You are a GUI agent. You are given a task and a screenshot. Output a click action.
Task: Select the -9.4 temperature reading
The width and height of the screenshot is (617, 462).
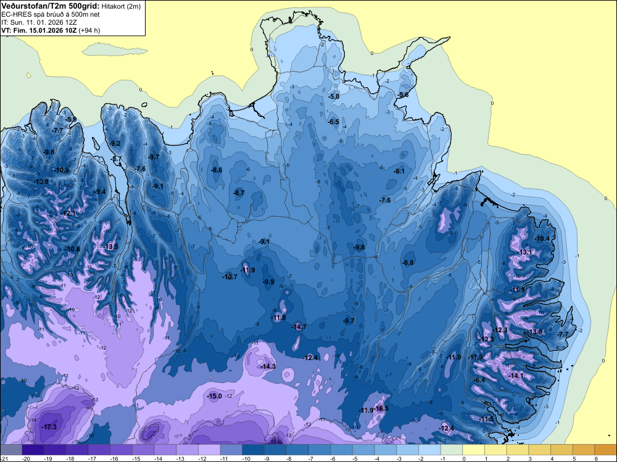[100, 191]
